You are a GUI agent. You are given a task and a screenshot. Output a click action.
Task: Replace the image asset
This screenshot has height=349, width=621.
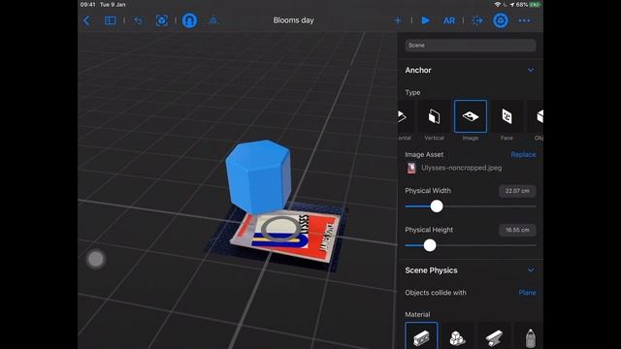pyautogui.click(x=523, y=155)
